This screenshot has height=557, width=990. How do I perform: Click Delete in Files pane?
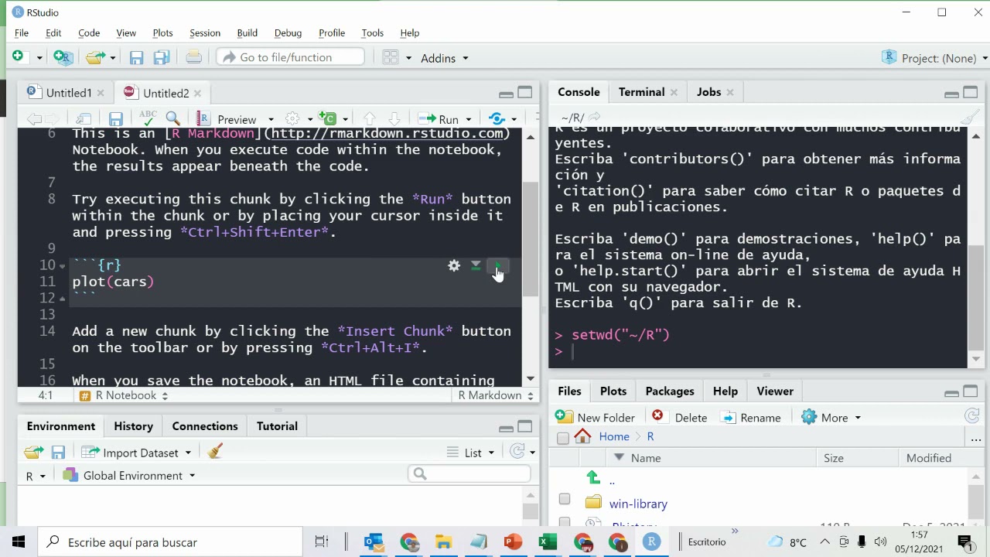[680, 418]
